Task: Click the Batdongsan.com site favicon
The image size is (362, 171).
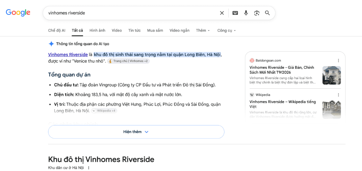Action: tap(252, 60)
